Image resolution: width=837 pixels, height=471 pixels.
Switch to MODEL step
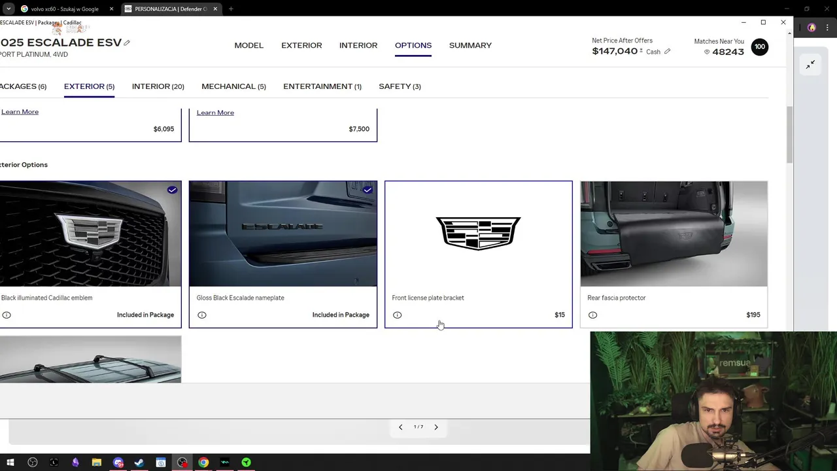coord(249,46)
